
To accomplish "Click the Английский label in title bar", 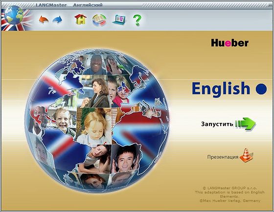I will point(88,5).
